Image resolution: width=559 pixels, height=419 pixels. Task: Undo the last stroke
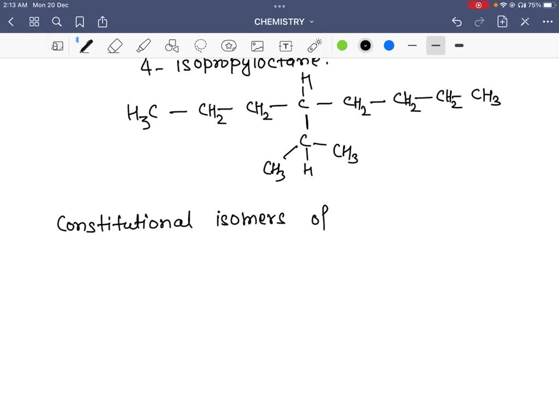457,21
